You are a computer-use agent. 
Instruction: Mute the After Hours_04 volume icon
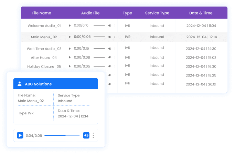110,57
